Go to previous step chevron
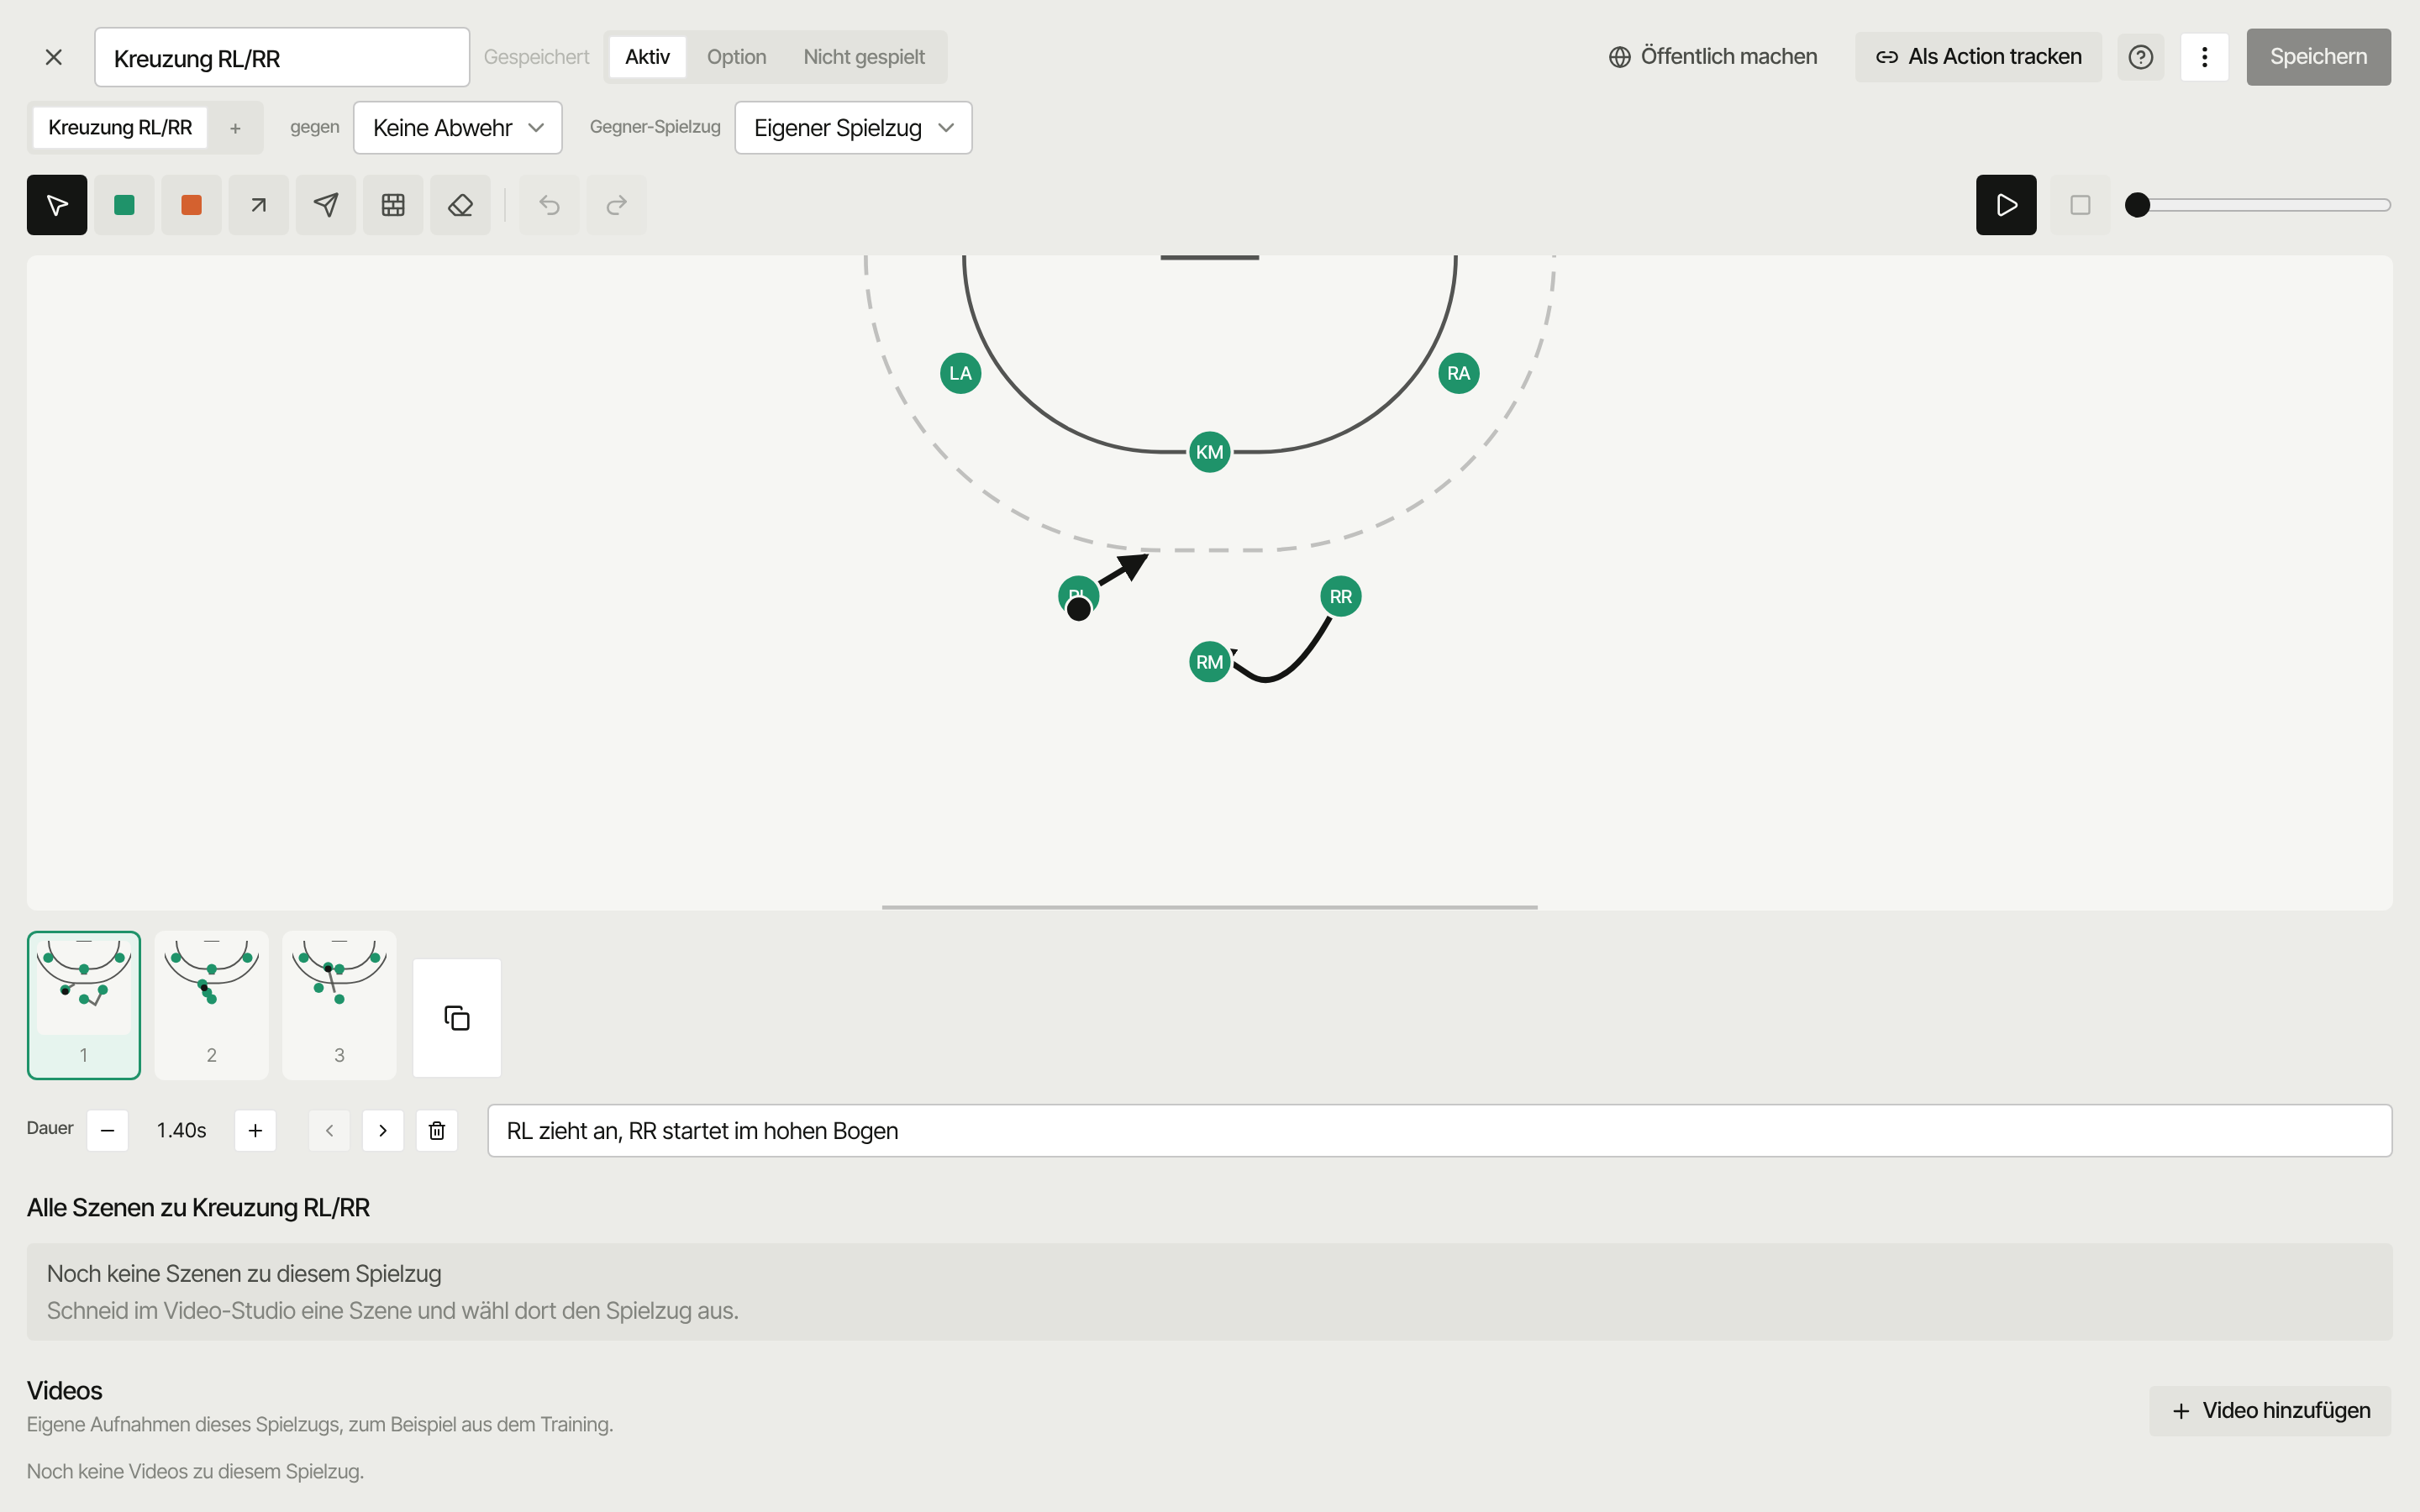Viewport: 2420px width, 1512px height. 329,1131
